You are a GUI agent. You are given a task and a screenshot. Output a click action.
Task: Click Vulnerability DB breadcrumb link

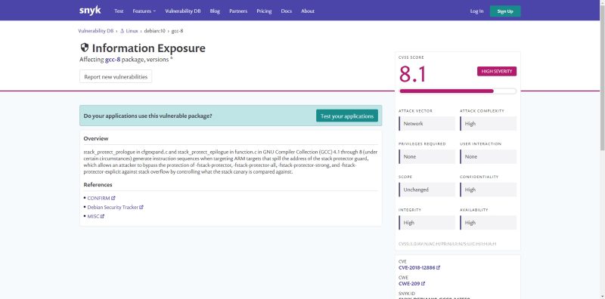click(x=96, y=31)
